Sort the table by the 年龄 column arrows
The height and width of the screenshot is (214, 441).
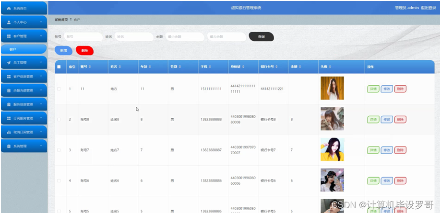tap(150, 67)
